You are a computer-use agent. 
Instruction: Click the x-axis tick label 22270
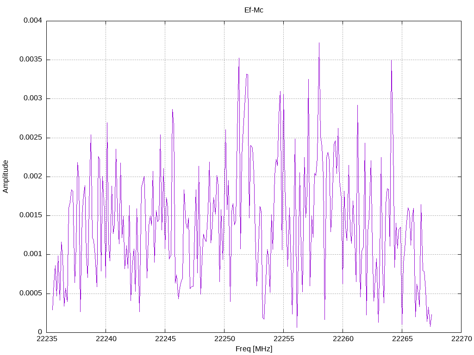point(462,339)
